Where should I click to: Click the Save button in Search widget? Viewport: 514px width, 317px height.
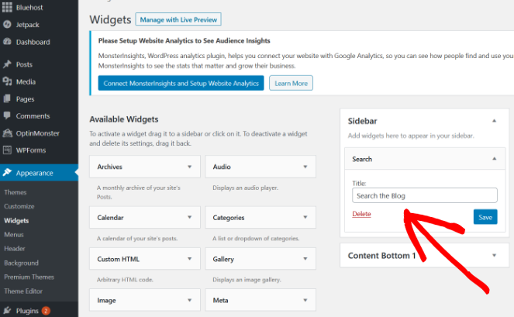coord(485,217)
